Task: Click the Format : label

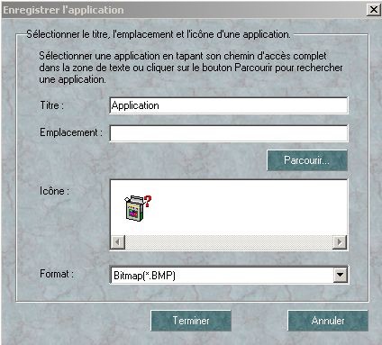Action: (x=57, y=274)
